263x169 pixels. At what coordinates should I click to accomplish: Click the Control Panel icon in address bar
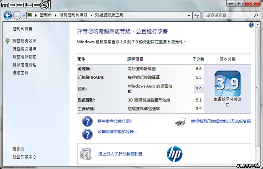click(x=30, y=15)
